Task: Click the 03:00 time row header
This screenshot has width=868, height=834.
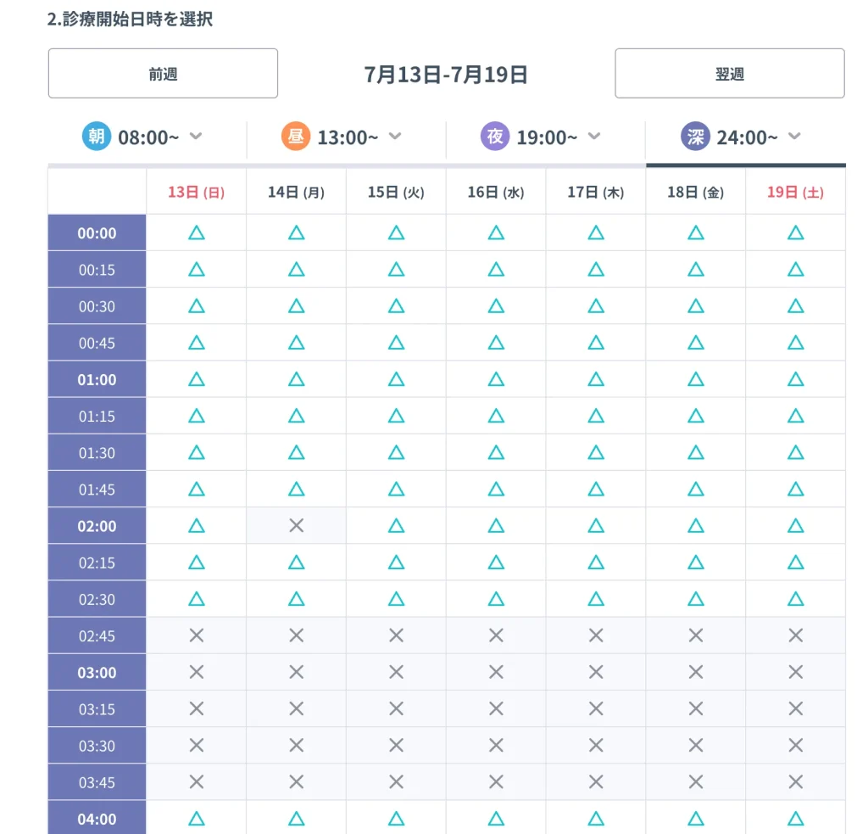Action: click(x=97, y=672)
